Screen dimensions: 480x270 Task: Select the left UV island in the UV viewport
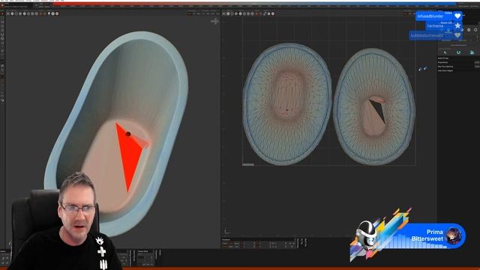[x=287, y=104]
